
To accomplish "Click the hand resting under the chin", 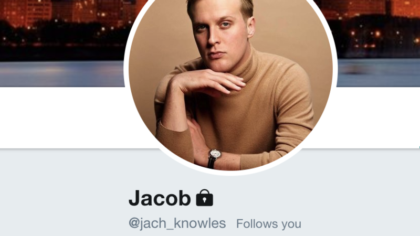I will 207,82.
